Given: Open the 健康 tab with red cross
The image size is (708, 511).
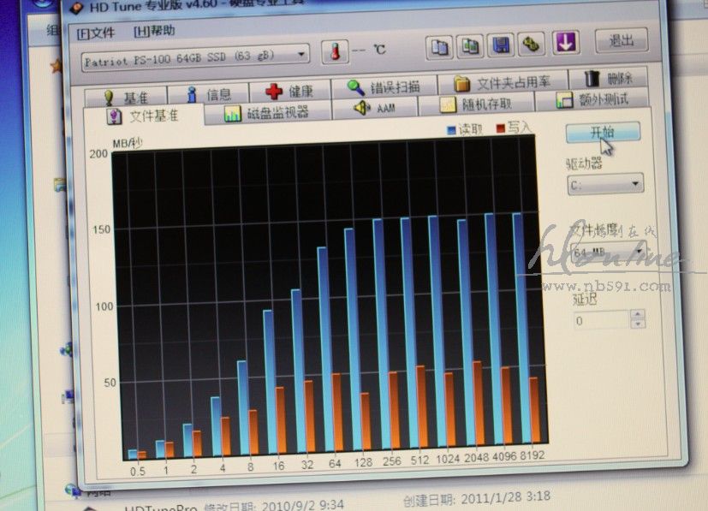Looking at the screenshot, I should (289, 91).
